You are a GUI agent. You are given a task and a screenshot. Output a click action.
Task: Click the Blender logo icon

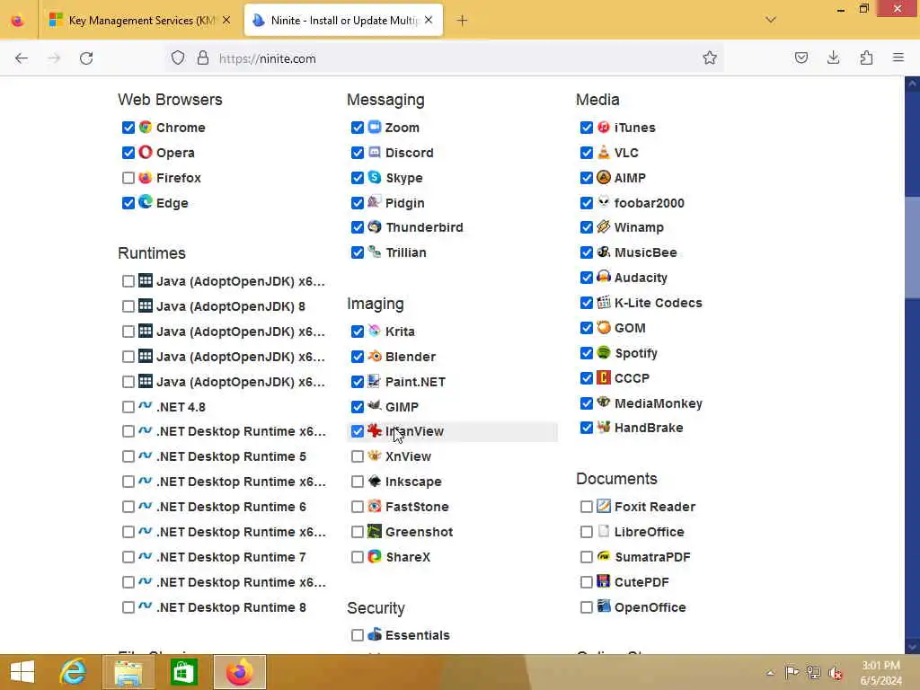coord(375,356)
